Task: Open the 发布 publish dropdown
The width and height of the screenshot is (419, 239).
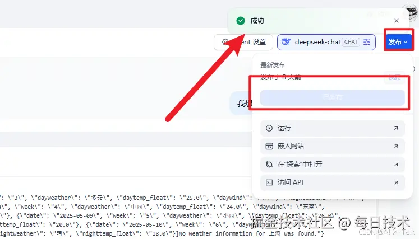Action: tap(398, 42)
